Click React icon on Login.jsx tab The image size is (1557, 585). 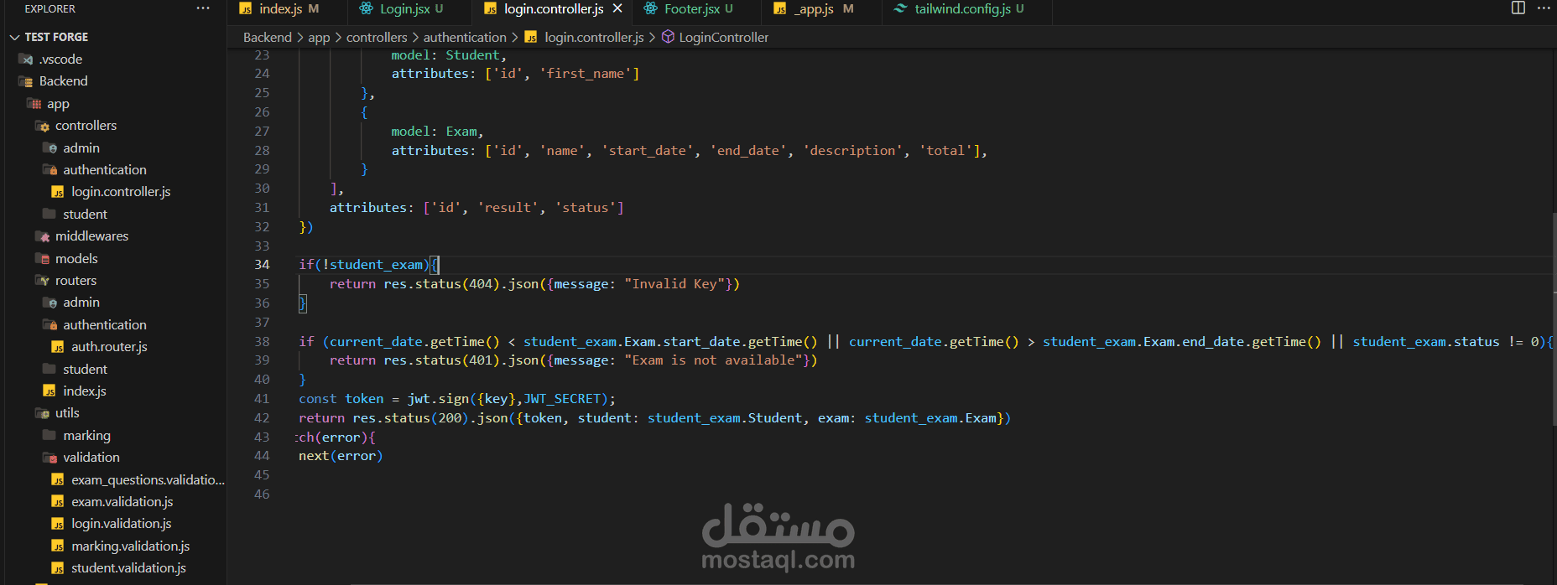pos(366,8)
